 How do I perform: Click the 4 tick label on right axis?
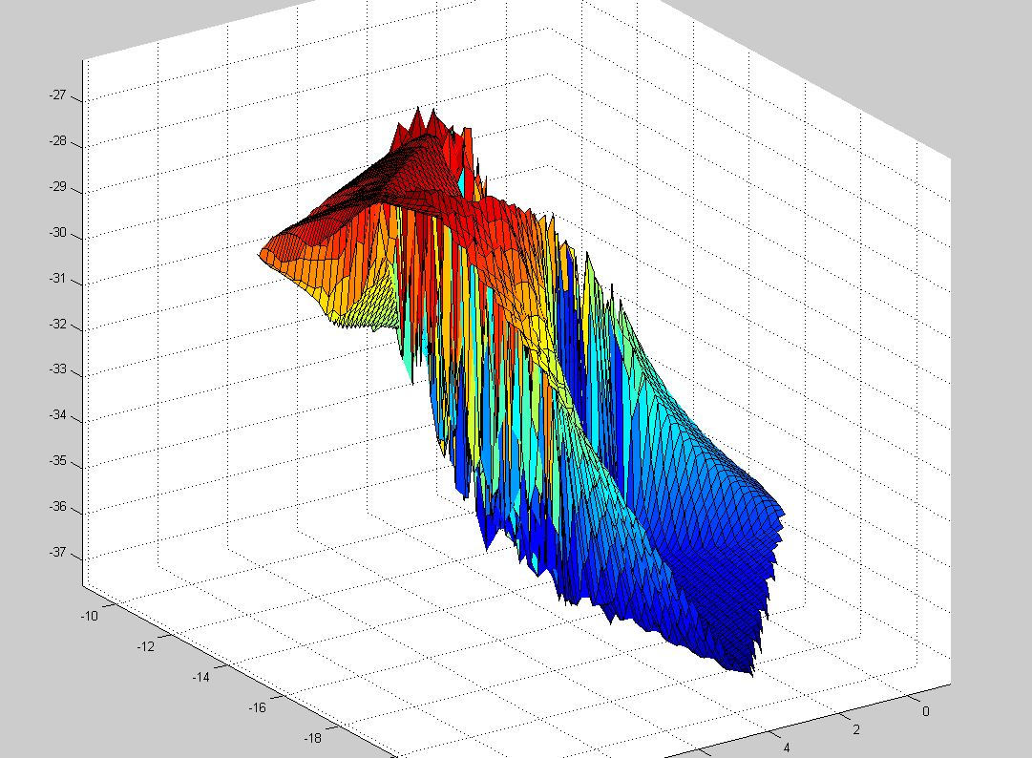click(786, 749)
